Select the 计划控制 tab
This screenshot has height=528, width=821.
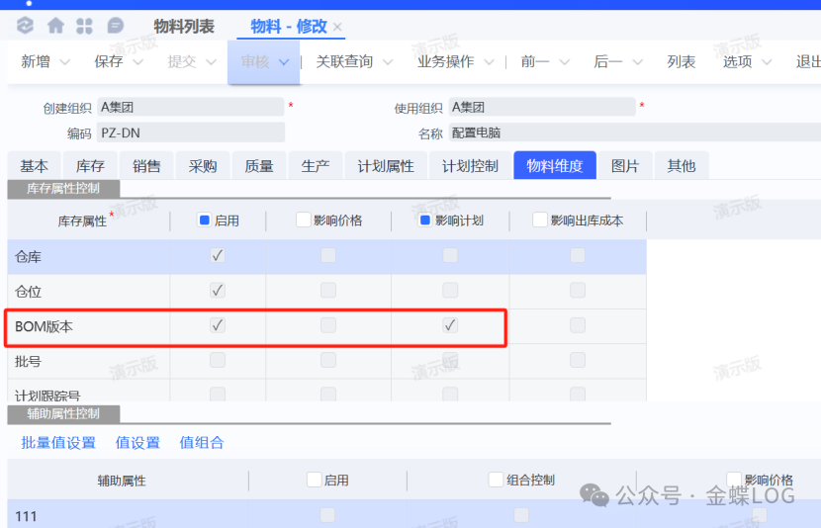tap(470, 166)
